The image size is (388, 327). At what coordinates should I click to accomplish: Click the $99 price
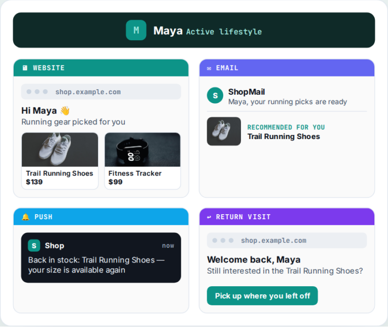click(115, 182)
